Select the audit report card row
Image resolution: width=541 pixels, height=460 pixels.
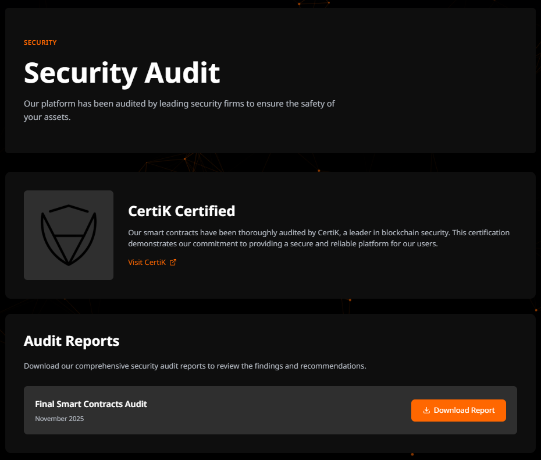[x=270, y=410]
